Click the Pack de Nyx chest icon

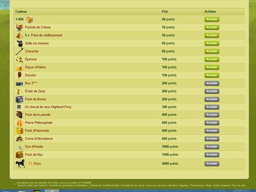(x=19, y=154)
